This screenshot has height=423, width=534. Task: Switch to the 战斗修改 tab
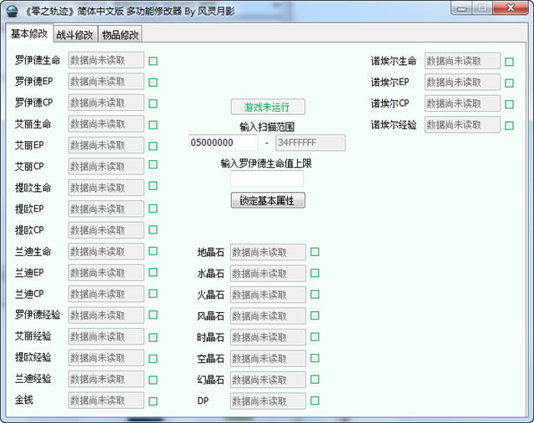75,34
